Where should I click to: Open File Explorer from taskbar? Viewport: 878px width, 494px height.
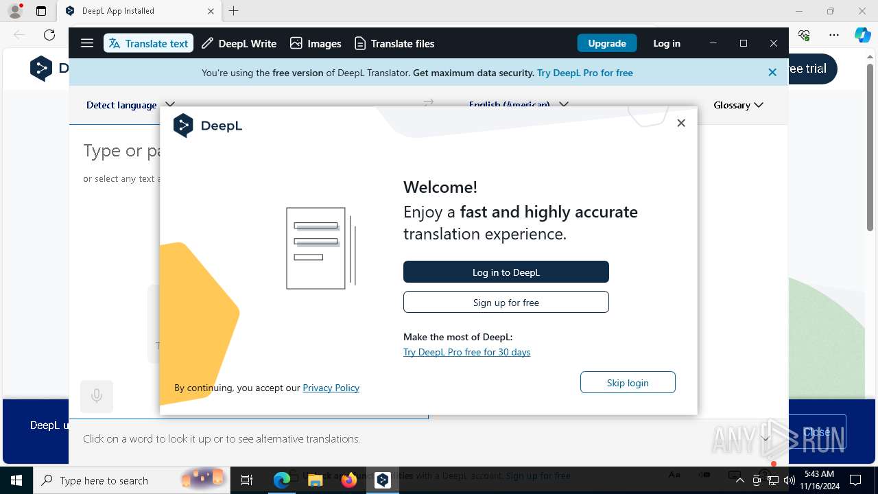click(x=316, y=480)
